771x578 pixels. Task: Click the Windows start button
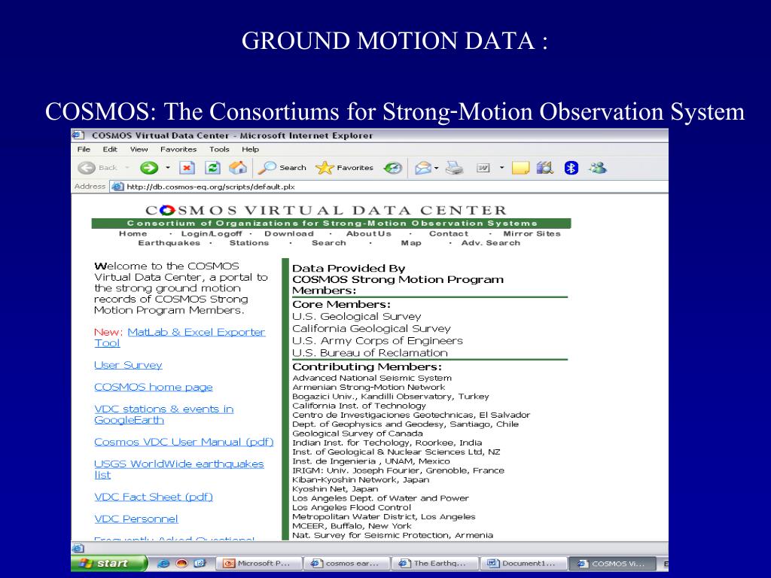click(x=109, y=564)
